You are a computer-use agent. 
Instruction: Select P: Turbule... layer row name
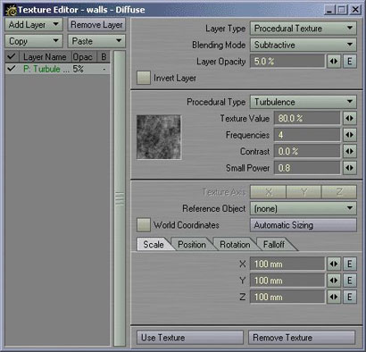pyautogui.click(x=46, y=69)
